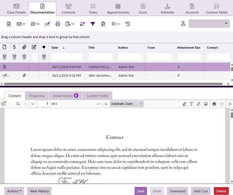Print the PDF from viewer toolbar

click(214, 104)
